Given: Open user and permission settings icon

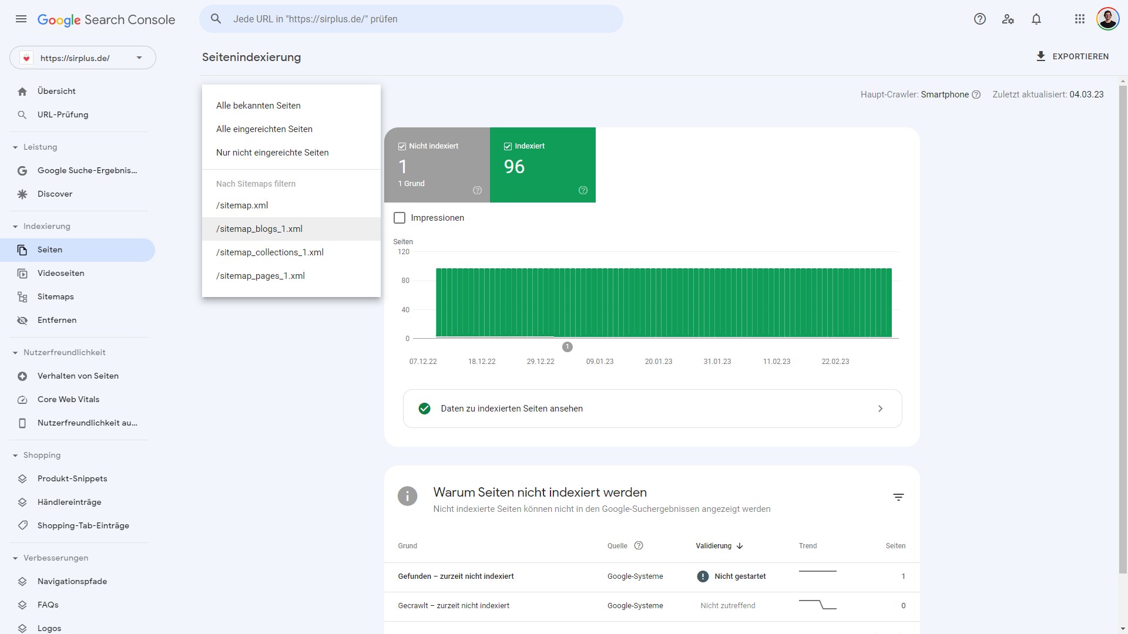Looking at the screenshot, I should click(x=1008, y=19).
